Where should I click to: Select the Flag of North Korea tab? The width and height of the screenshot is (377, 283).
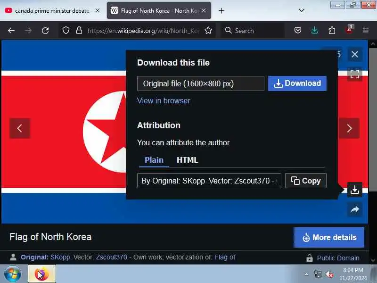pos(159,10)
